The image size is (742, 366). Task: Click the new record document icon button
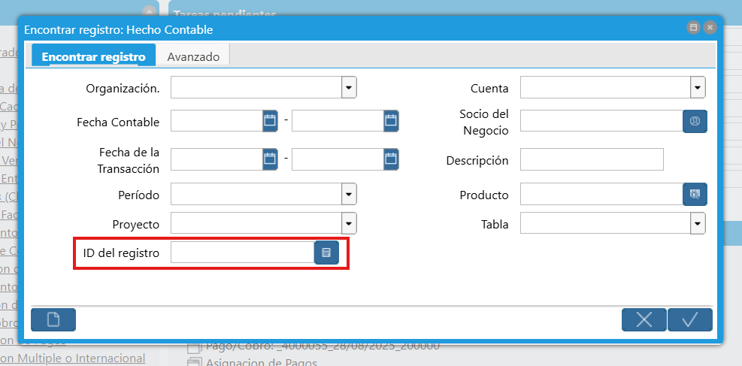click(x=53, y=319)
